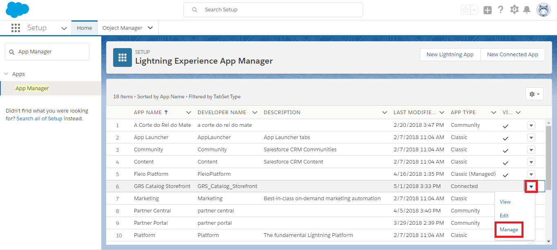Click the Salesforce cloud logo
Image resolution: width=557 pixels, height=250 pixels.
18,9
